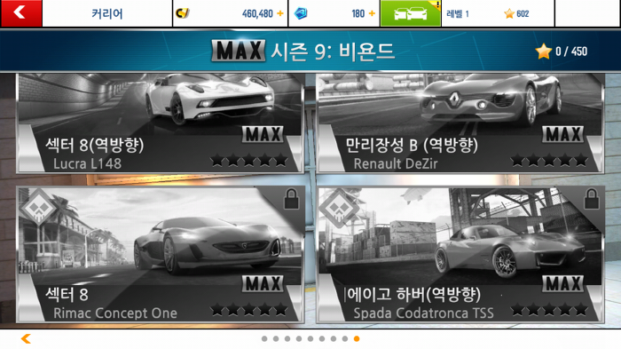This screenshot has height=349, width=621.
Task: Tap the active orange page dot
Action: (x=357, y=338)
